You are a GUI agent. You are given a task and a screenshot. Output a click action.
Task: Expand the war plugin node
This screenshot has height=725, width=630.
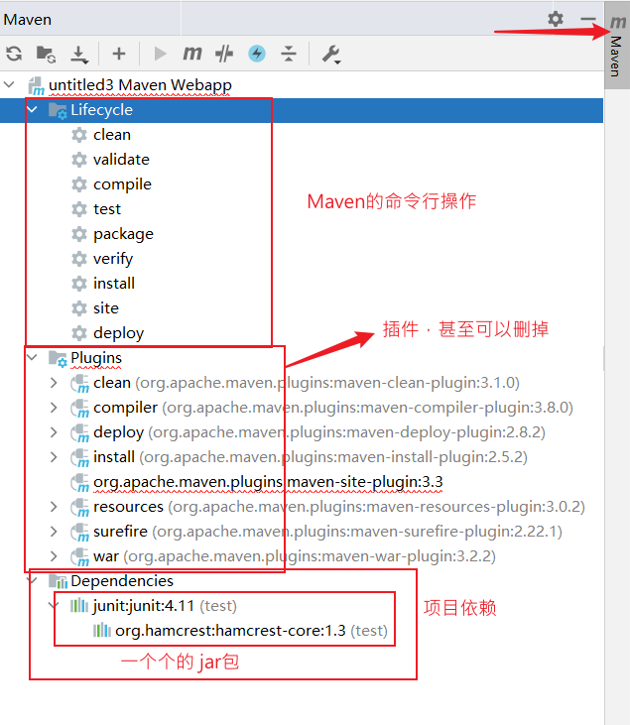54,556
